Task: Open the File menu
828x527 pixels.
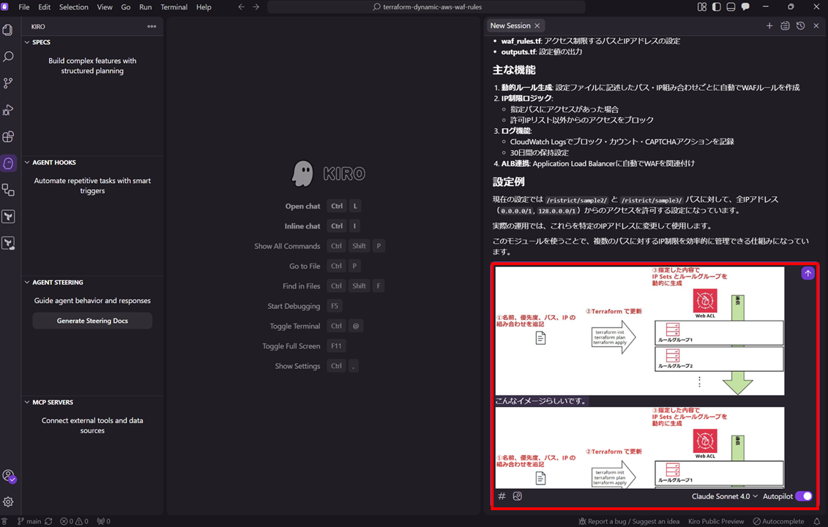Action: (23, 7)
